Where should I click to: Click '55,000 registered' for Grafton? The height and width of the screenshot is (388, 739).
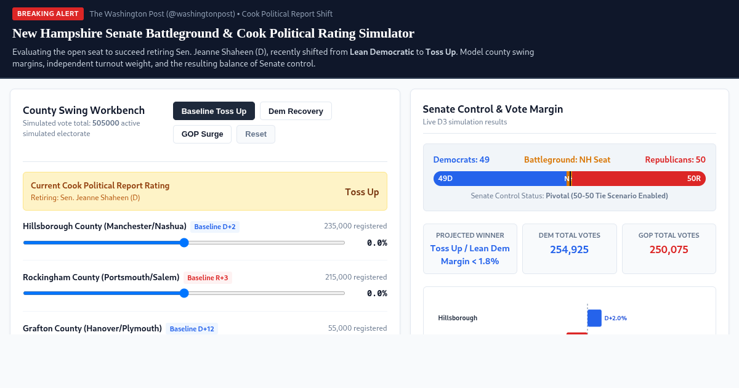pyautogui.click(x=358, y=328)
